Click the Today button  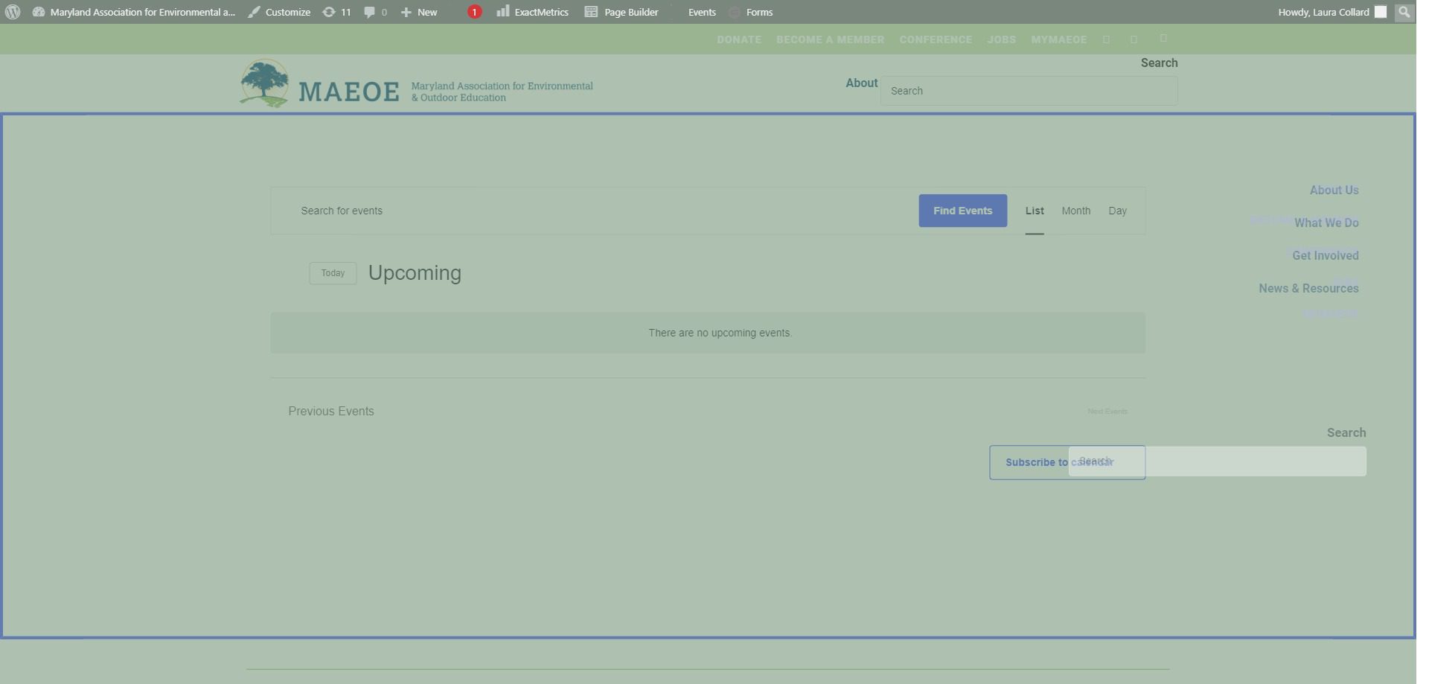tap(333, 273)
